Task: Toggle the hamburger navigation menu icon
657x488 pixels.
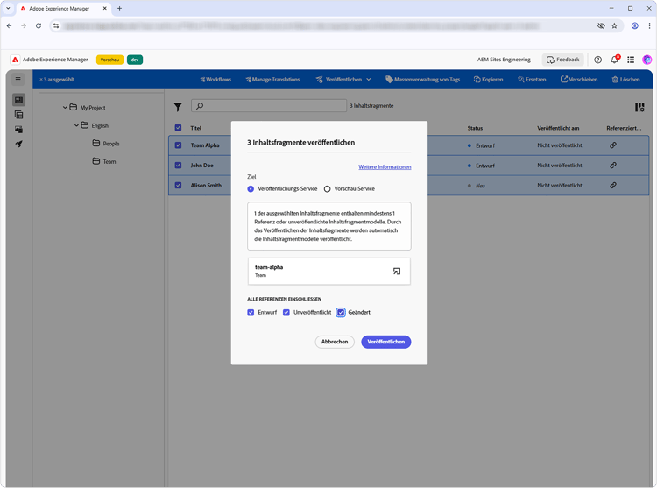Action: [18, 79]
